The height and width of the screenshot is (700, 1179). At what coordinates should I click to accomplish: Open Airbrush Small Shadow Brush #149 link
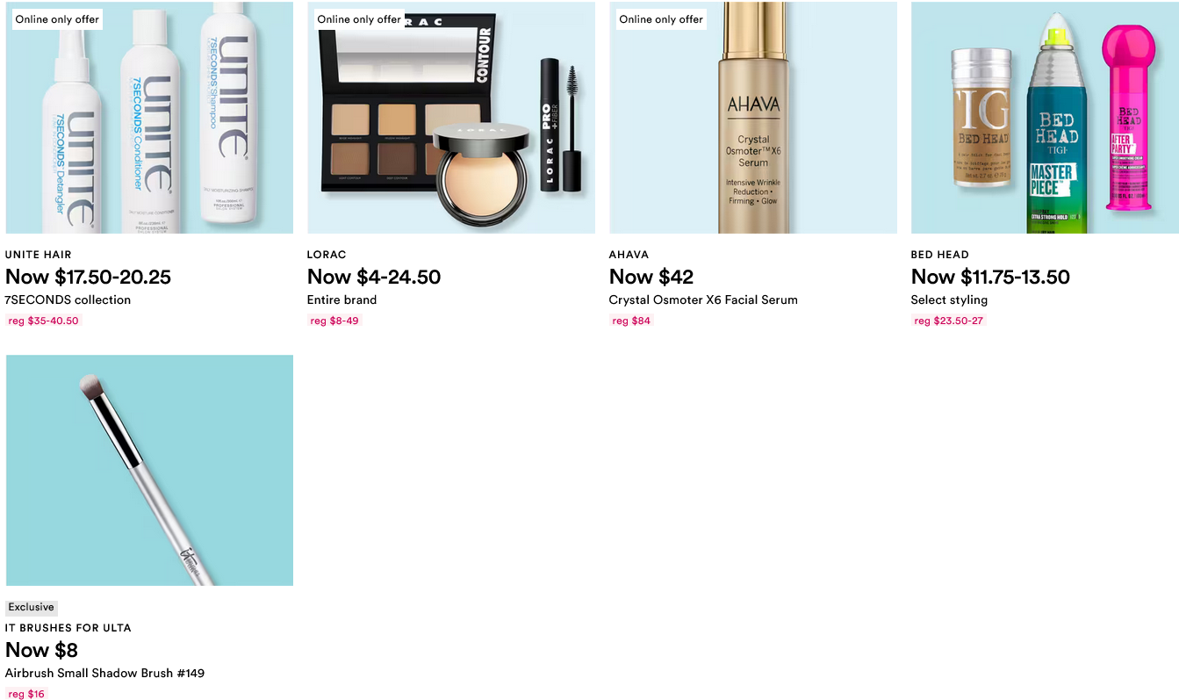tap(104, 673)
